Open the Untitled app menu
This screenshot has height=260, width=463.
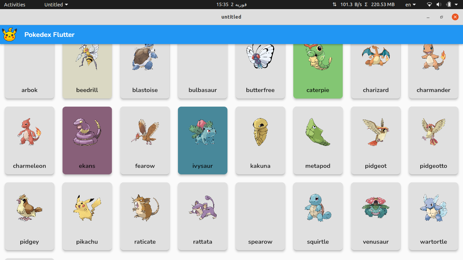pyautogui.click(x=56, y=4)
